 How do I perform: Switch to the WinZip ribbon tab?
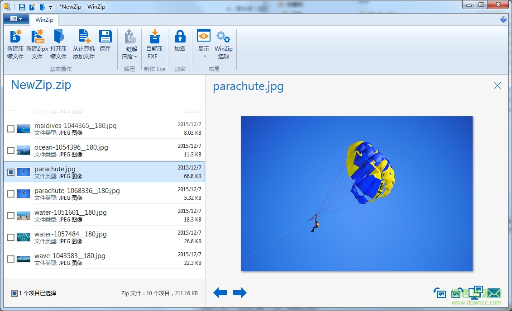point(44,19)
